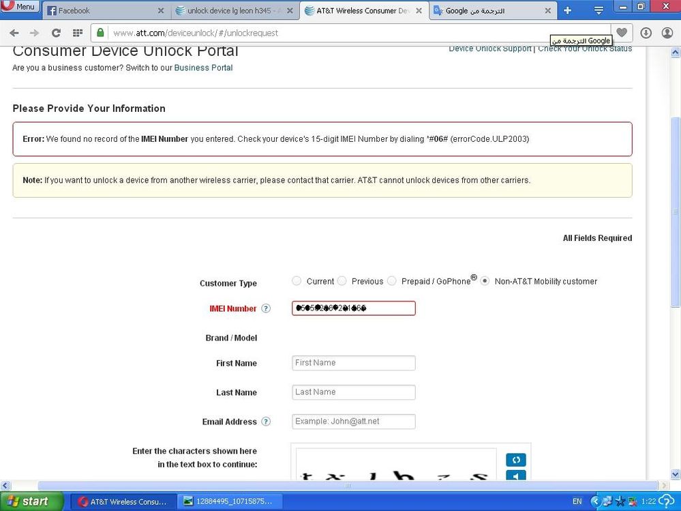Bookmark page with the heart icon
681x511 pixels.
(x=621, y=33)
